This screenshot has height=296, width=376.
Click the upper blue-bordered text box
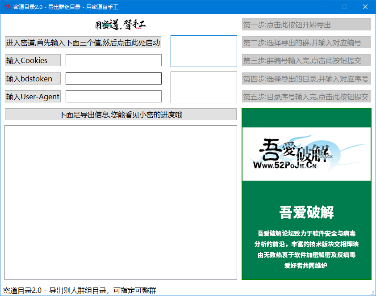pyautogui.click(x=204, y=51)
